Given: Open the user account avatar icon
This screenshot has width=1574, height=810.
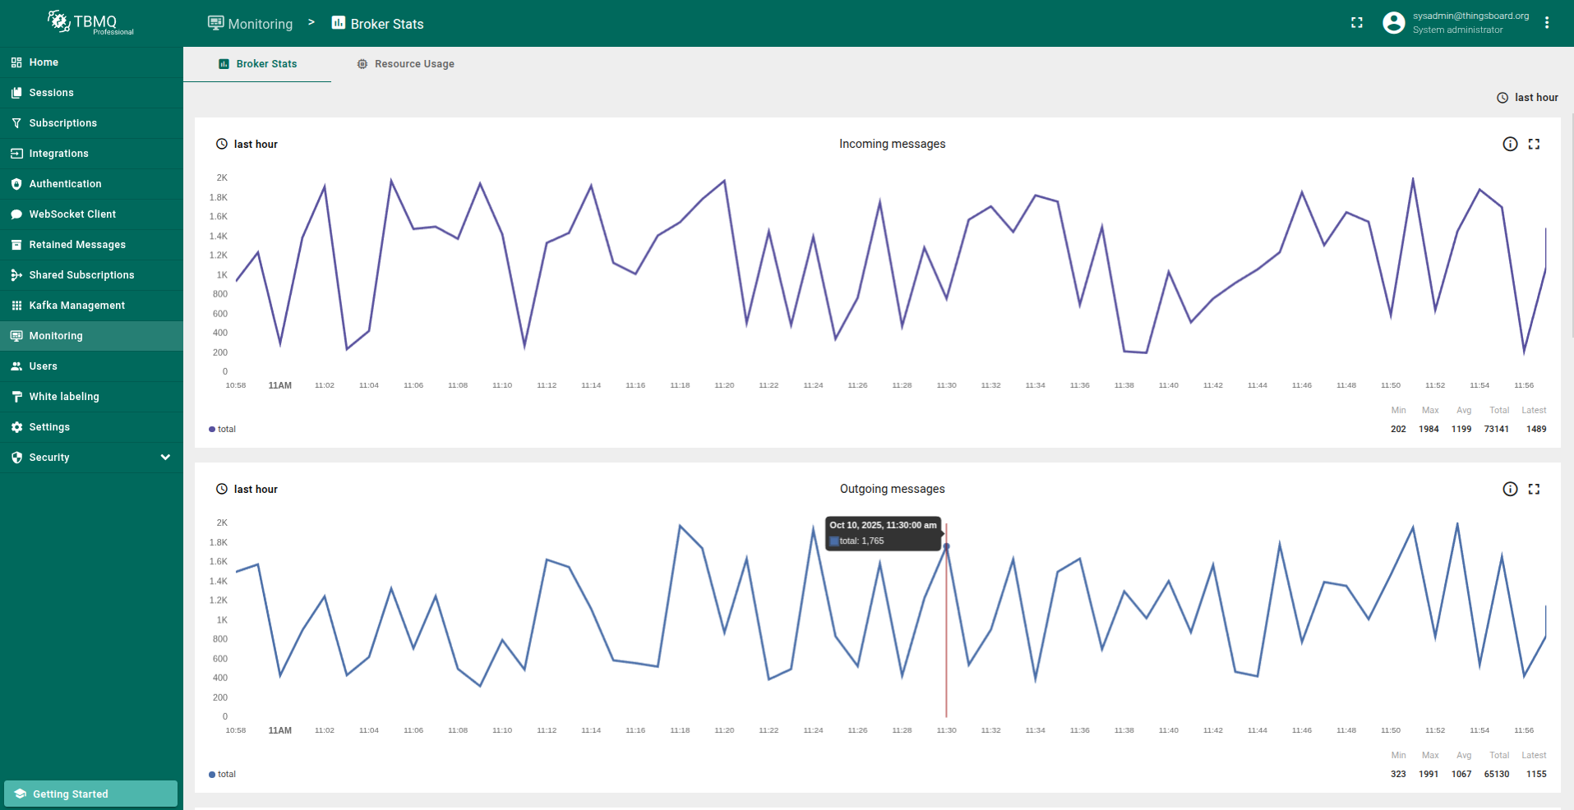Looking at the screenshot, I should 1393,23.
